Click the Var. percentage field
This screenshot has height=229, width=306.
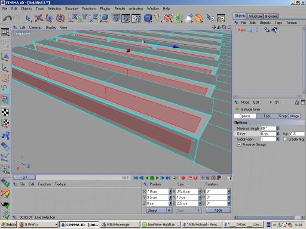[x=297, y=134]
